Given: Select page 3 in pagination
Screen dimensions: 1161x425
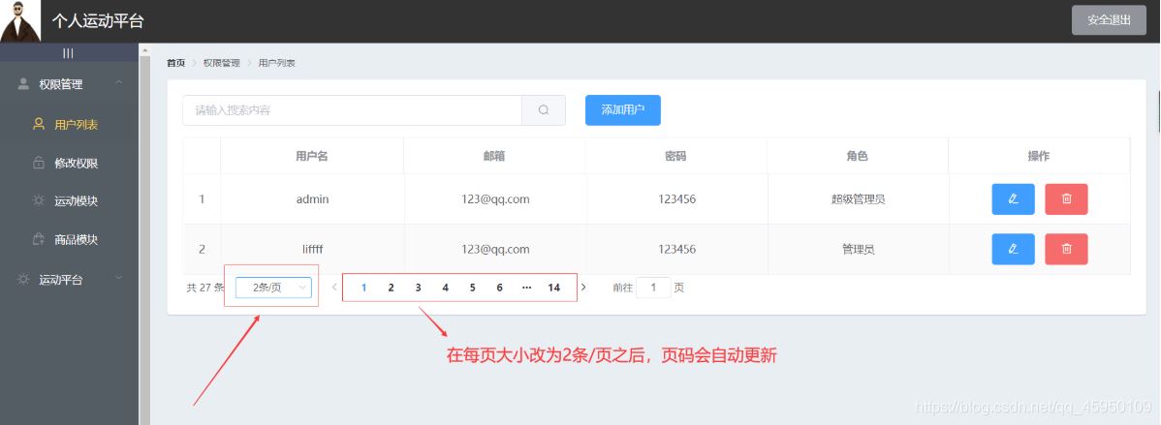Looking at the screenshot, I should click(x=419, y=288).
